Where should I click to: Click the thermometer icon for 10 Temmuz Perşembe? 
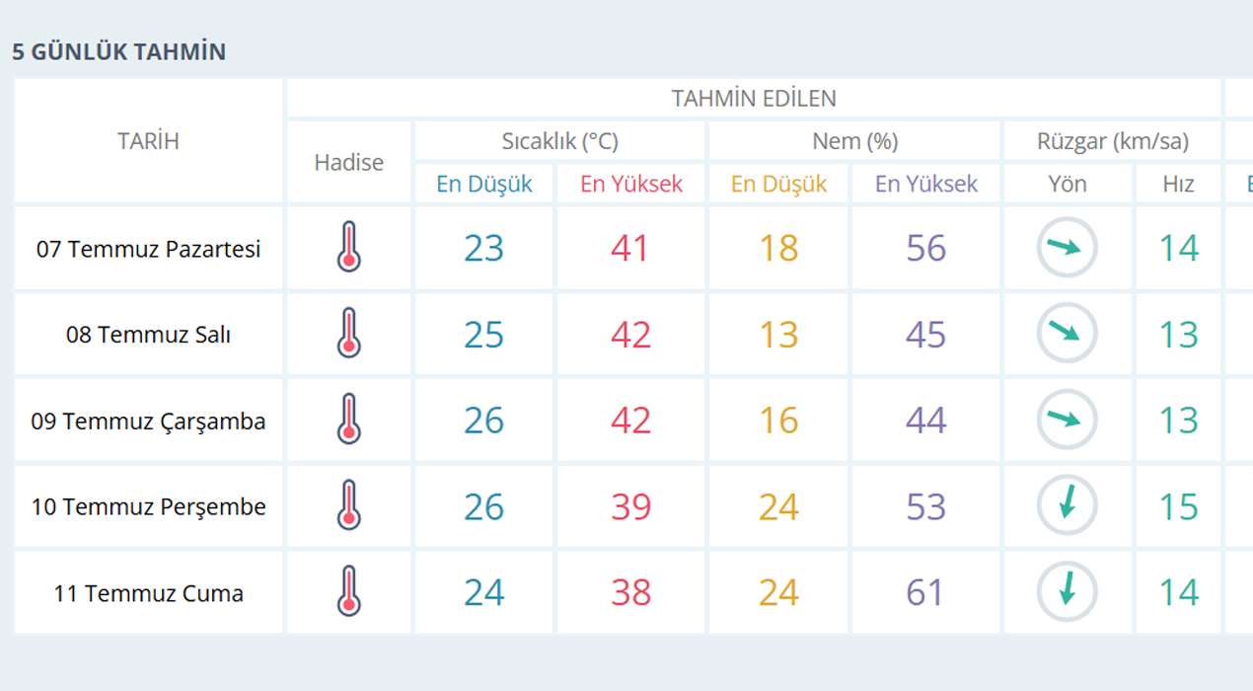point(348,505)
